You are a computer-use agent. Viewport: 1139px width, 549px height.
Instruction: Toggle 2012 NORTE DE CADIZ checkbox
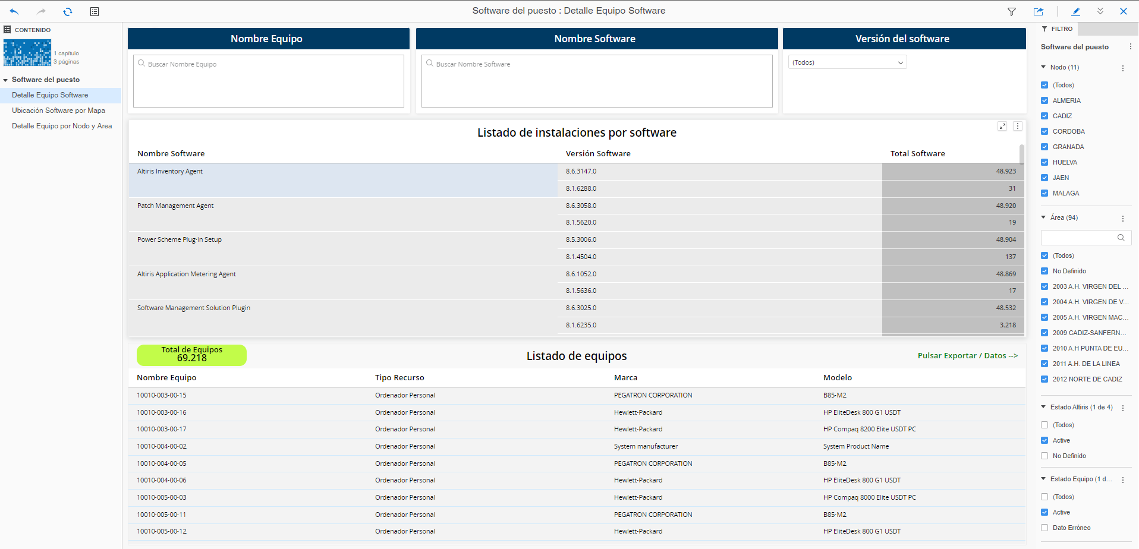pyautogui.click(x=1044, y=379)
